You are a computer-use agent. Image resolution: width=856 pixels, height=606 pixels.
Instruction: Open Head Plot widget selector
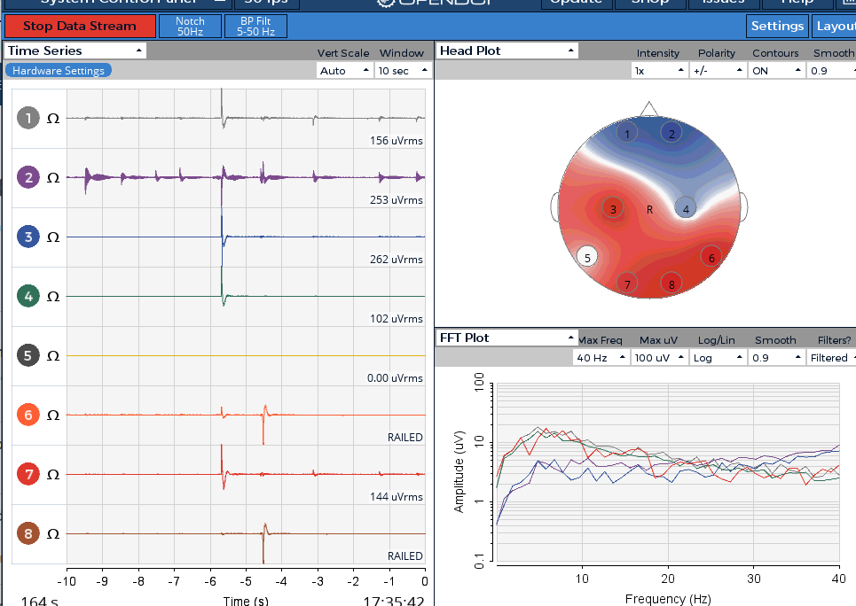(x=507, y=50)
